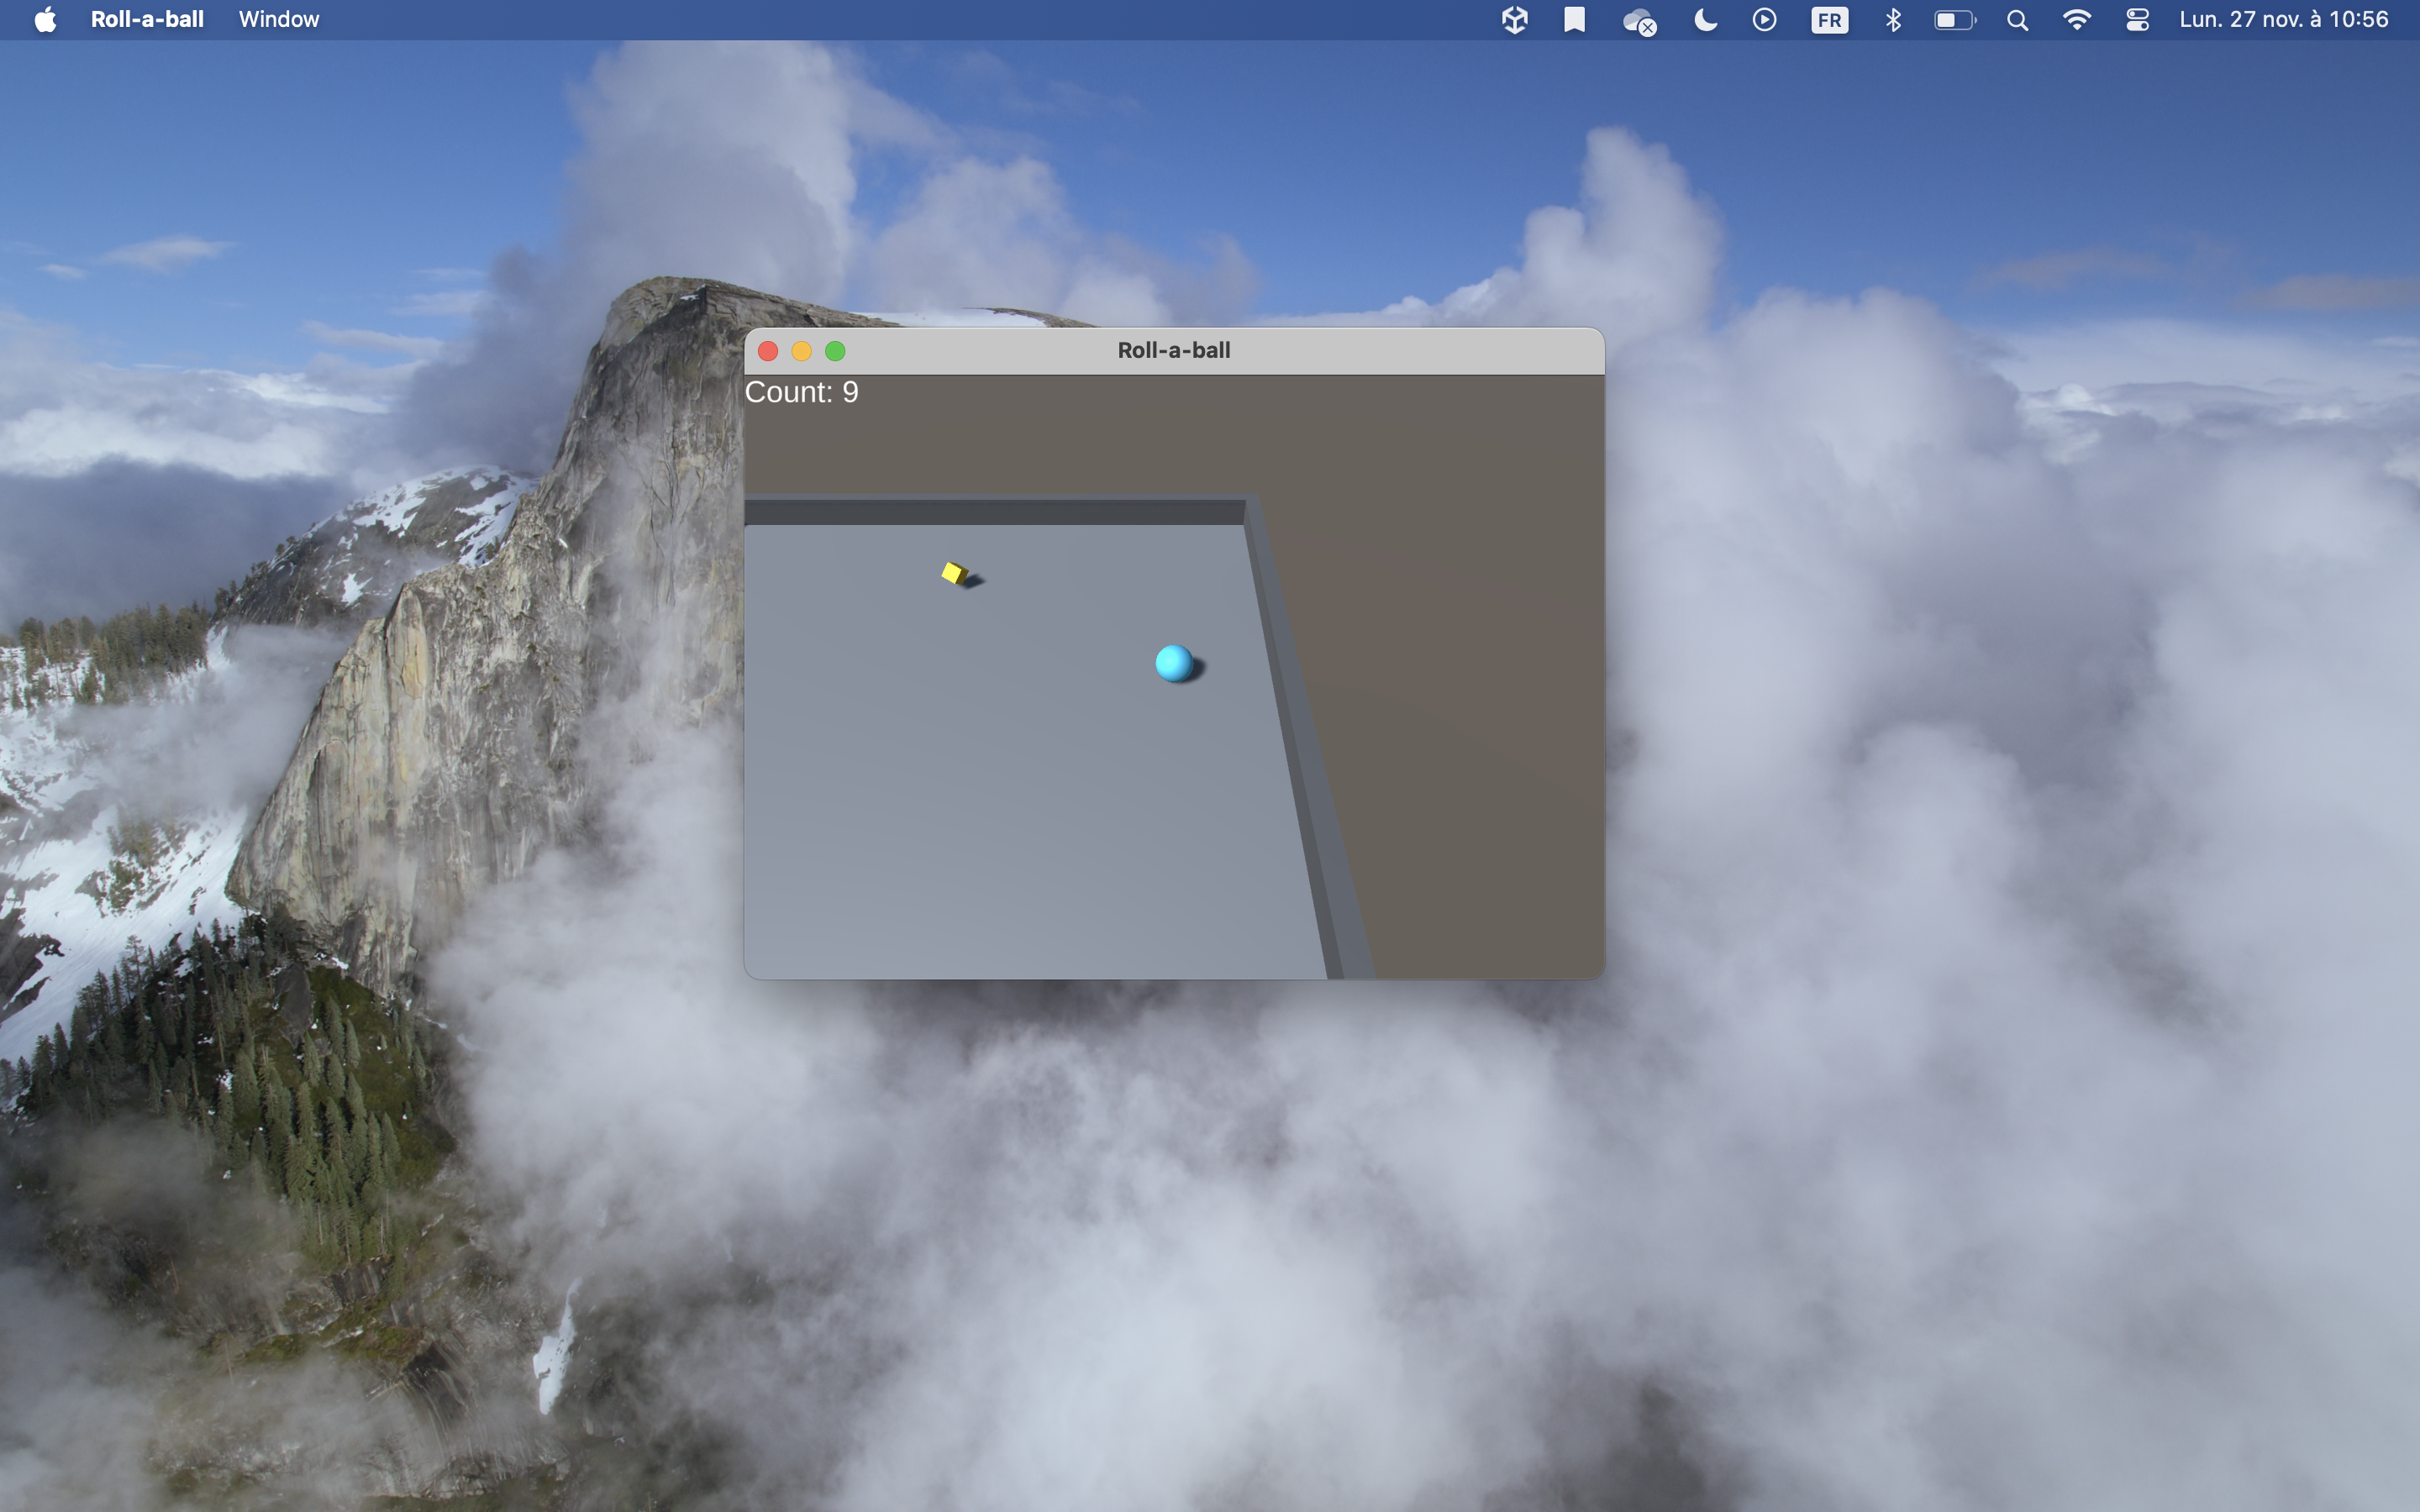
Task: Zoom the game window with green button
Action: point(835,351)
